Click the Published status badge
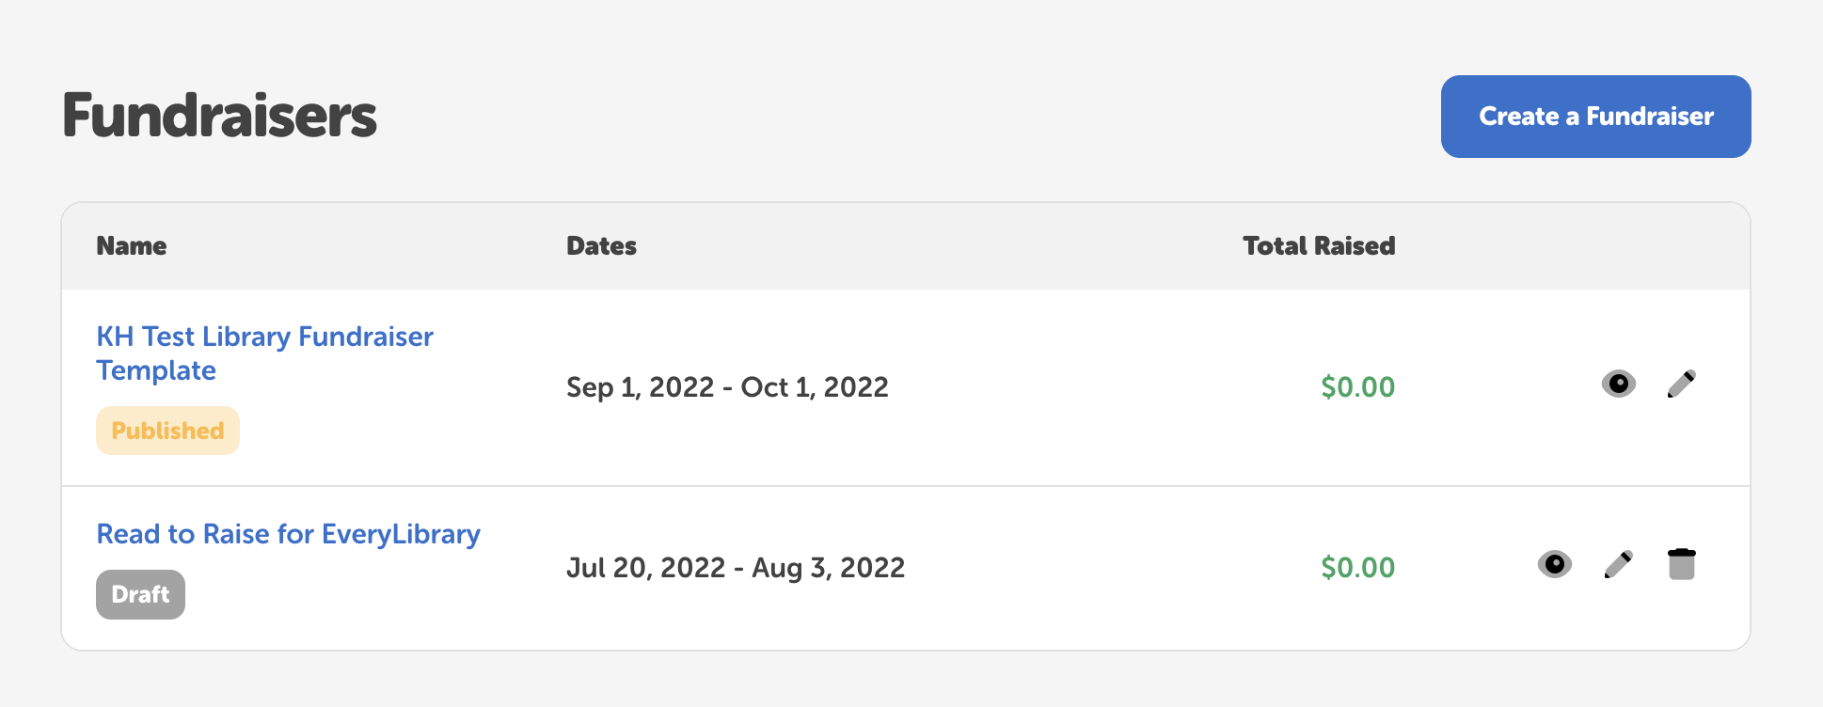 tap(167, 431)
